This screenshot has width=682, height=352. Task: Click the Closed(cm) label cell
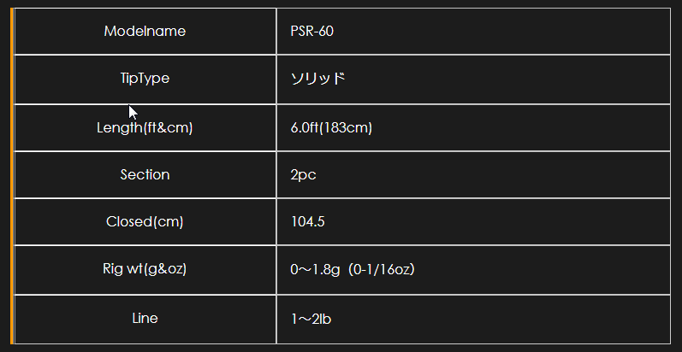tap(145, 222)
